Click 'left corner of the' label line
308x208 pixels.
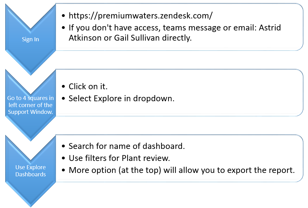click(31, 105)
